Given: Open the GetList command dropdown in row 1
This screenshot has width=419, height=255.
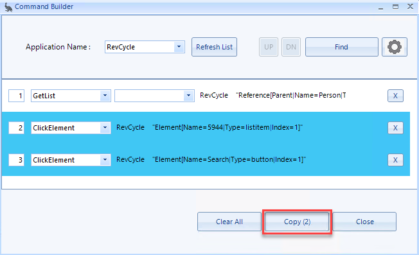Looking at the screenshot, I should pos(105,96).
